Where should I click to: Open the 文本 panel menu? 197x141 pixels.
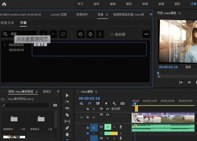pos(107,15)
